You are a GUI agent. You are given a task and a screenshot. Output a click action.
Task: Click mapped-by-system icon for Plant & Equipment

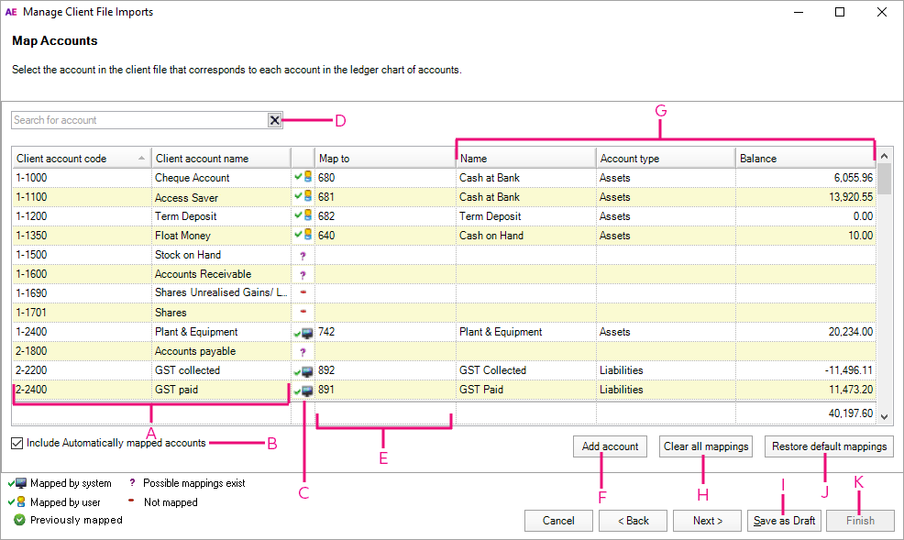[x=303, y=332]
